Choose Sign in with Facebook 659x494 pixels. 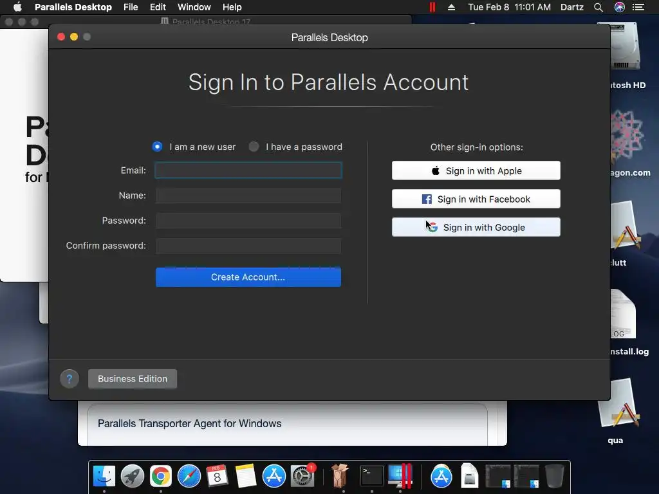point(476,199)
